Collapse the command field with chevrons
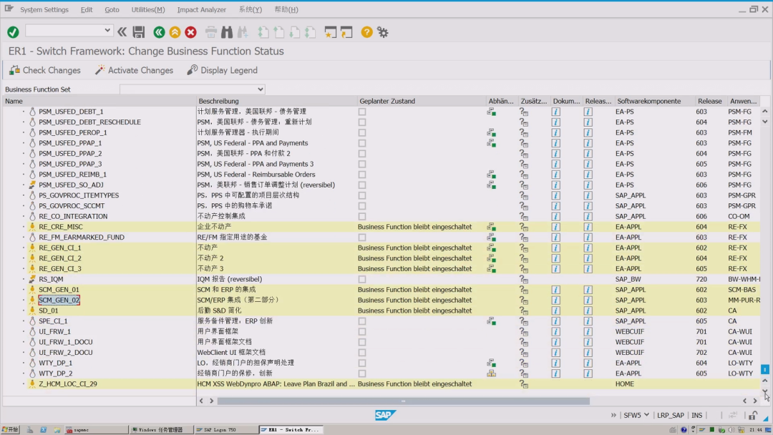Screen dimensions: 773x435 coord(122,32)
